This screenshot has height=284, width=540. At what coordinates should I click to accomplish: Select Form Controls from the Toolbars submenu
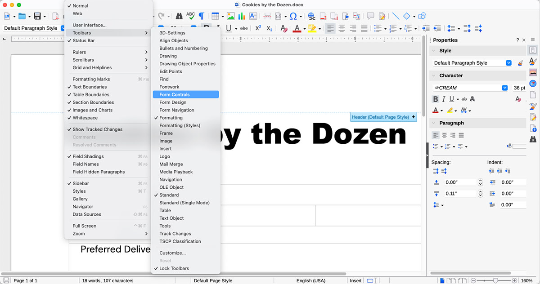186,94
